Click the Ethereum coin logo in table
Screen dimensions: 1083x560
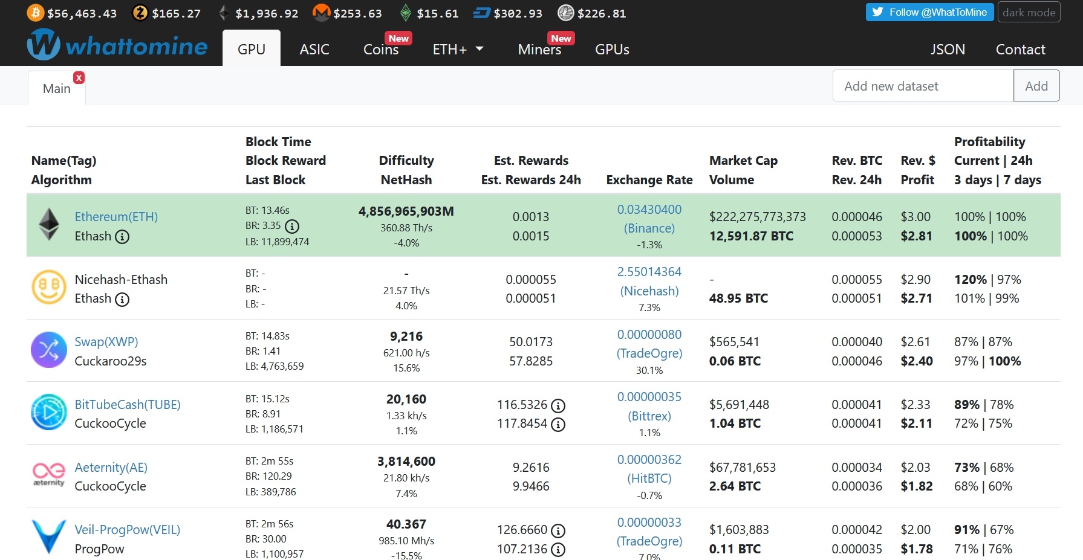coord(49,225)
